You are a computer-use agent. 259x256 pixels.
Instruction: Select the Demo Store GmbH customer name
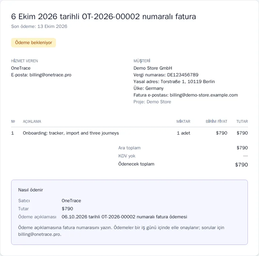coord(153,68)
